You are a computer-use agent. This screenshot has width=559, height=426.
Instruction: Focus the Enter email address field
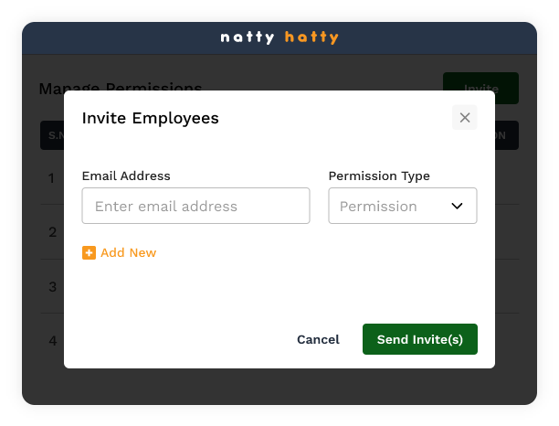pos(195,206)
